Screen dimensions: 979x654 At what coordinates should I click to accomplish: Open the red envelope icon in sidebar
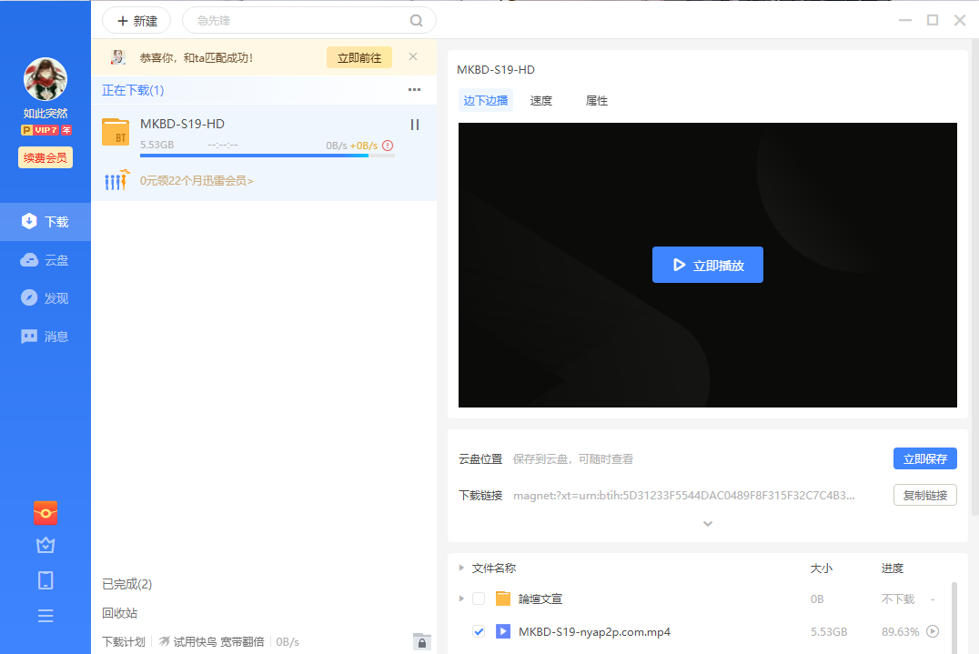[x=45, y=514]
